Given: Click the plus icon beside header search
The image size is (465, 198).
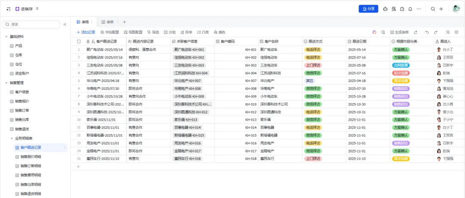Looking at the screenshot, I should (441, 9).
